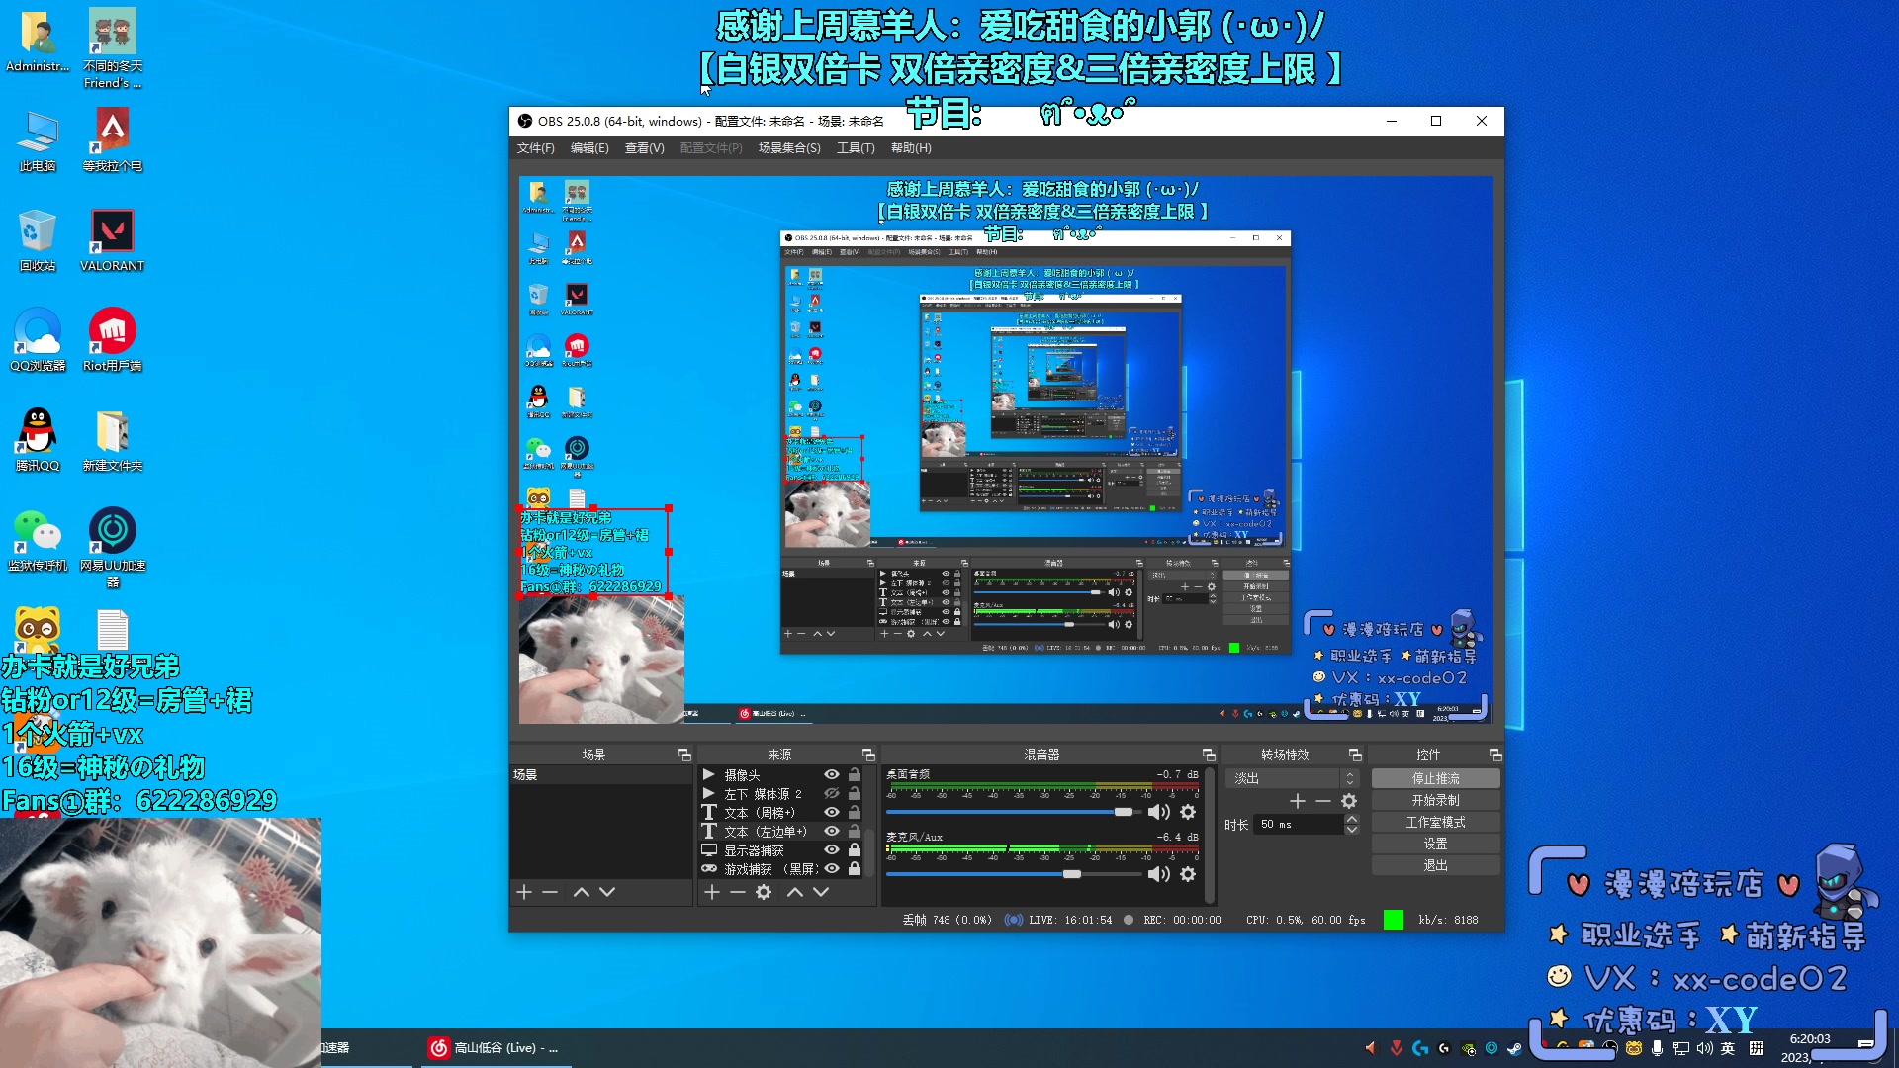Pop out the 转场特效 dock panel
The image size is (1899, 1068).
click(1355, 755)
